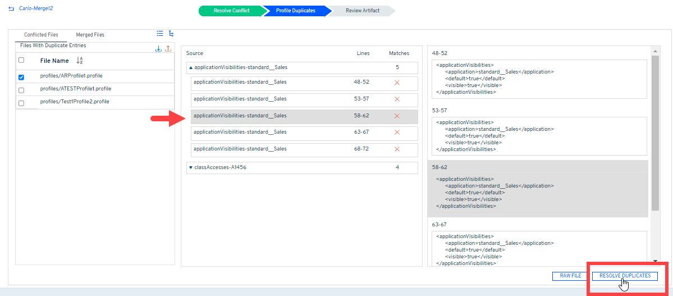Uncheck profiles/ARProfile1.profile checkbox
This screenshot has width=673, height=296.
pyautogui.click(x=21, y=78)
